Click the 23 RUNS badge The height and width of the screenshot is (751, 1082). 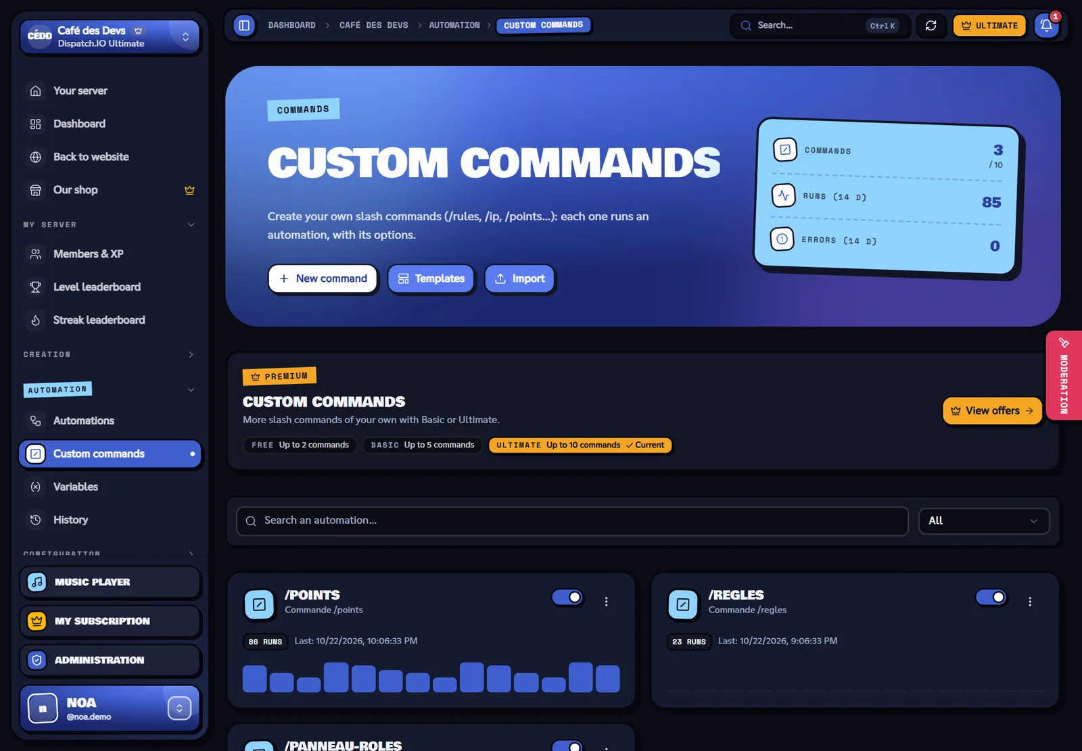[689, 641]
